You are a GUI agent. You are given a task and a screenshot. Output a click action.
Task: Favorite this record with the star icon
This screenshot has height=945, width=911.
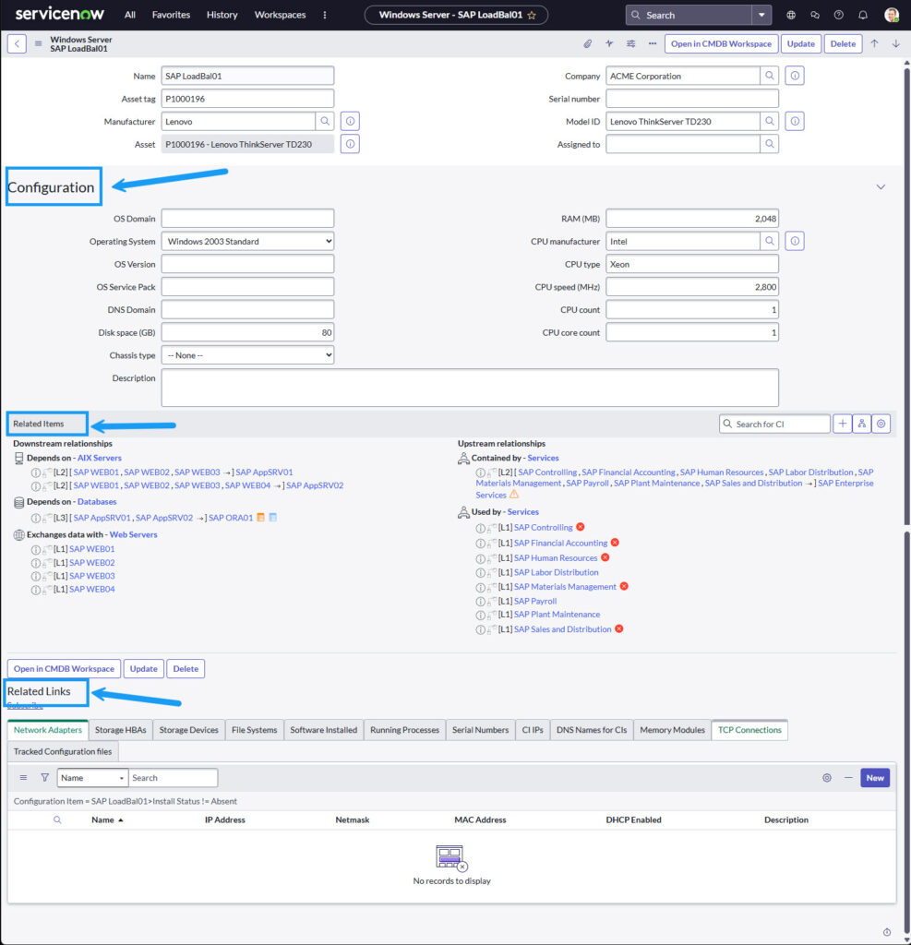[x=532, y=15]
